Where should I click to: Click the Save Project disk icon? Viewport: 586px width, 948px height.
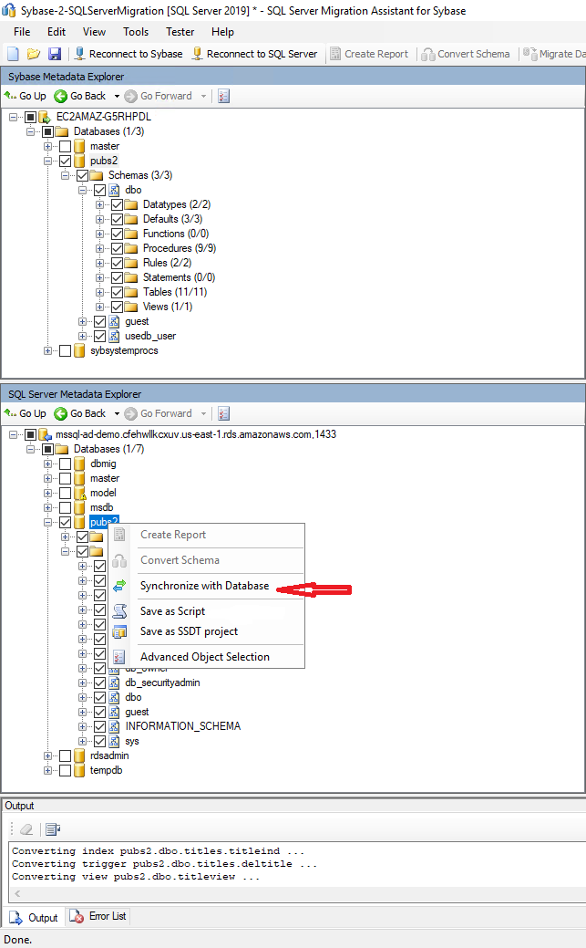pyautogui.click(x=55, y=54)
